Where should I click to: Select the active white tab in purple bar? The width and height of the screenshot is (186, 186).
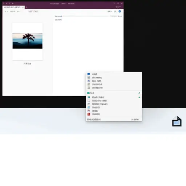13,7
